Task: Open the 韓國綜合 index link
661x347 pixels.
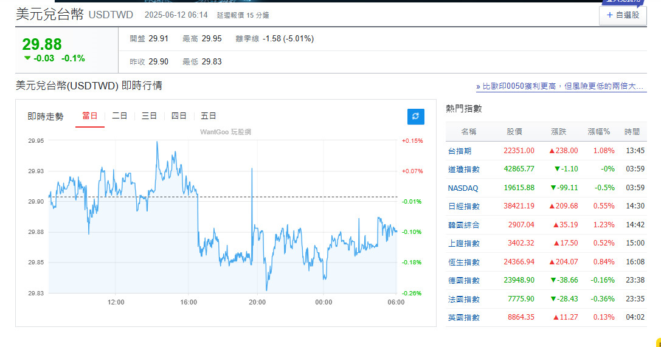Action: coord(463,225)
